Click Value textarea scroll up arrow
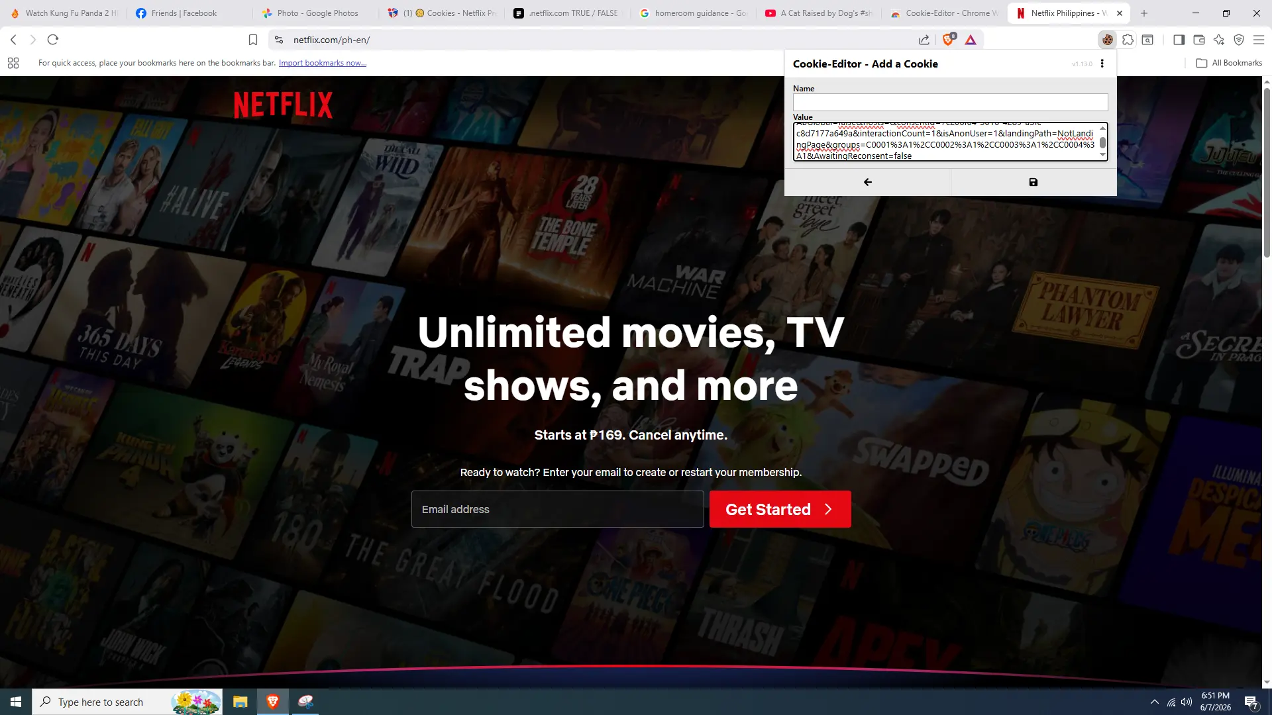Viewport: 1272px width, 715px height. [1102, 128]
